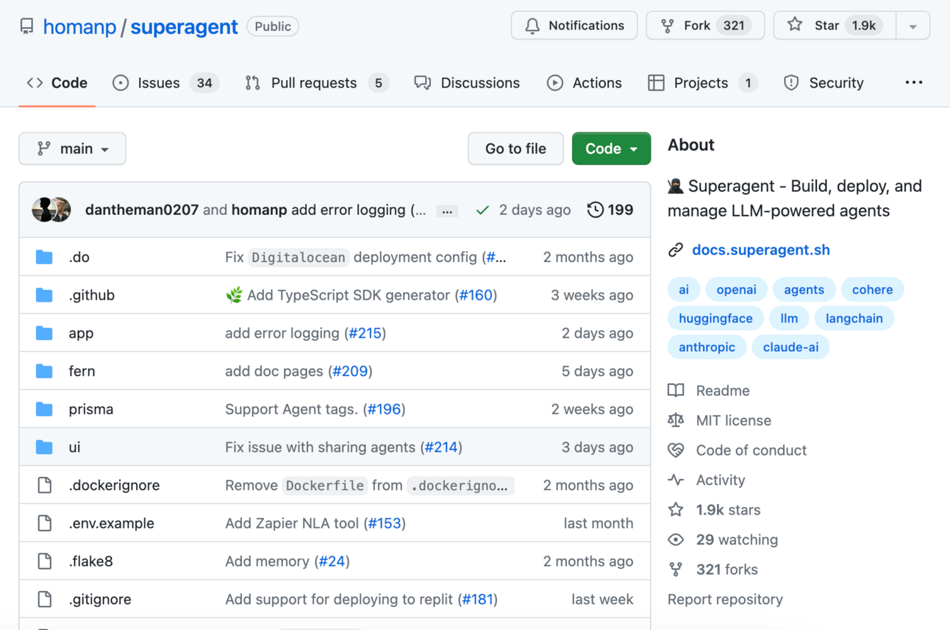The image size is (950, 630).
Task: Open the prisma folder
Action: click(91, 409)
